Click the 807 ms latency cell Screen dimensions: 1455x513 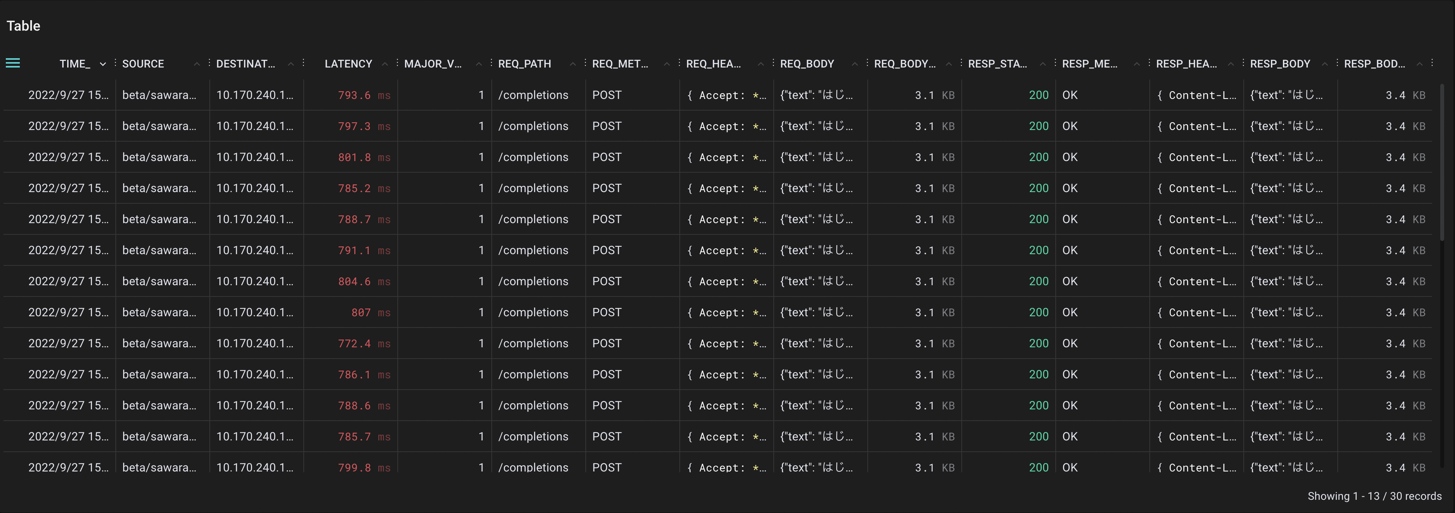click(x=371, y=313)
